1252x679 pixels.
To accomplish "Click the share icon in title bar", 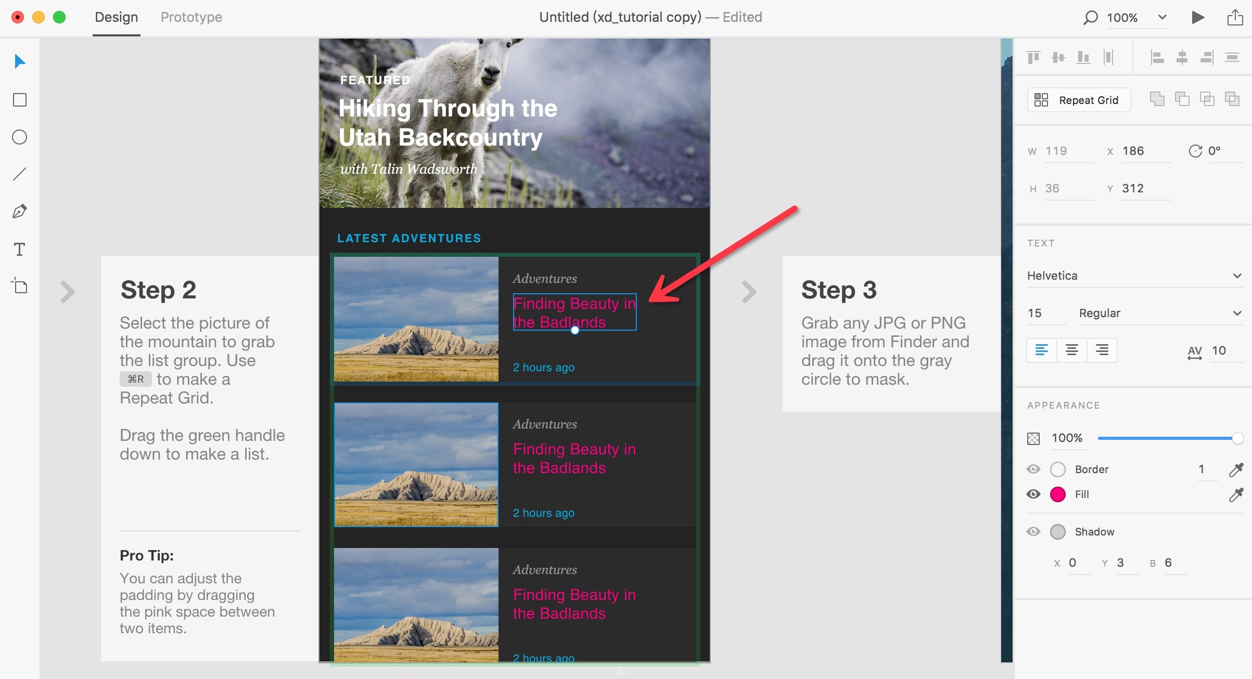I will coord(1235,17).
